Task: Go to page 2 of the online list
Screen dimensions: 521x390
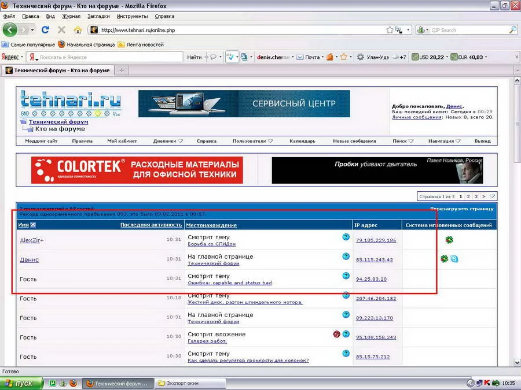Action: click(x=468, y=196)
